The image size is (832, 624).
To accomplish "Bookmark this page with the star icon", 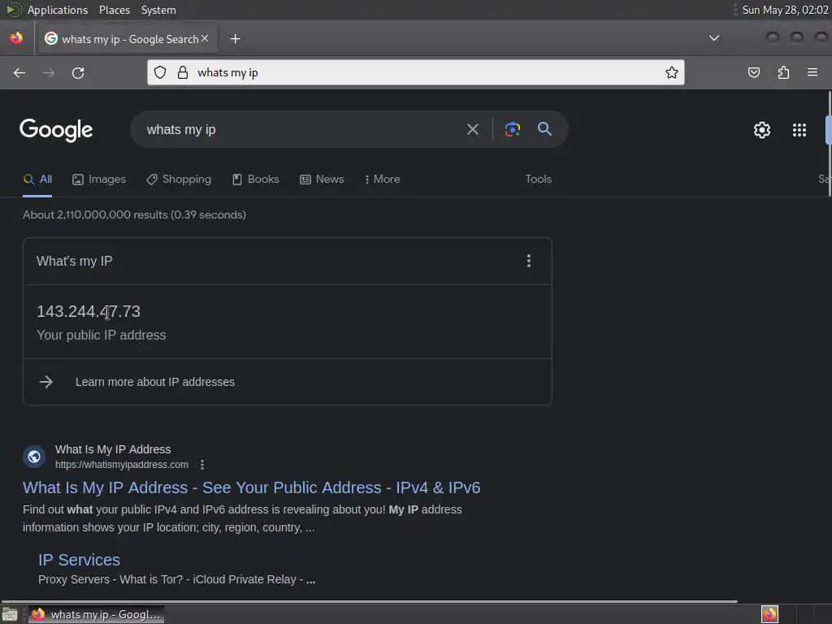I will coord(672,72).
